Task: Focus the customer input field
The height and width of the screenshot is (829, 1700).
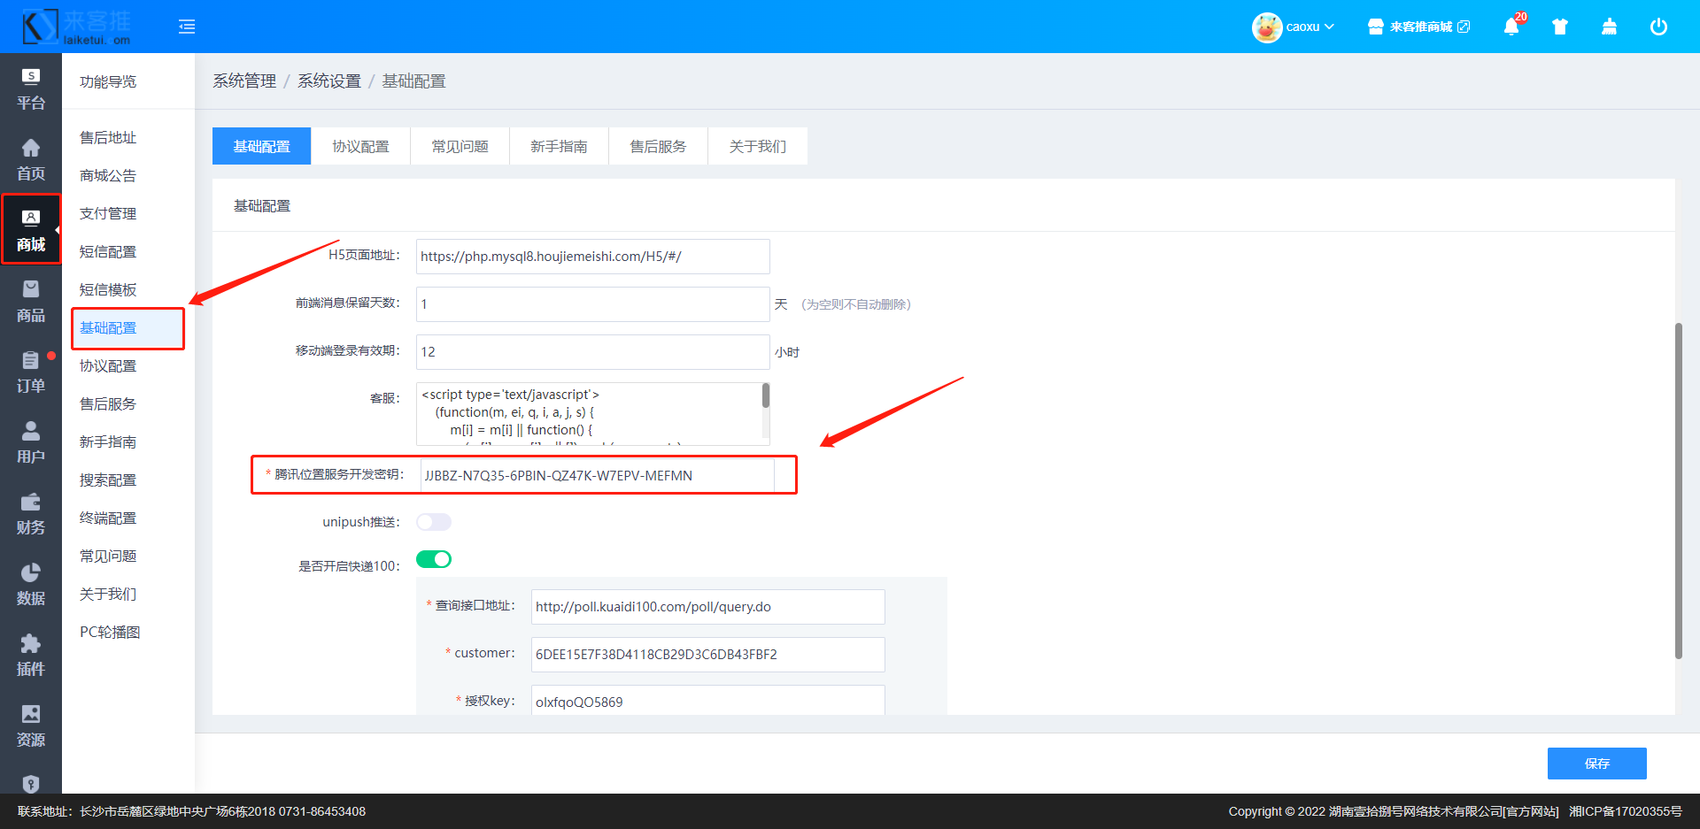Action: [708, 655]
